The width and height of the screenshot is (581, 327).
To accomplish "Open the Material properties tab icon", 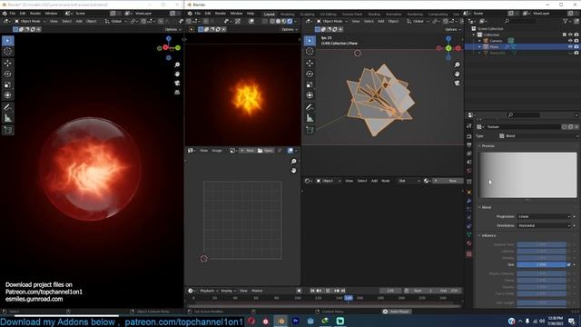I will tap(469, 243).
